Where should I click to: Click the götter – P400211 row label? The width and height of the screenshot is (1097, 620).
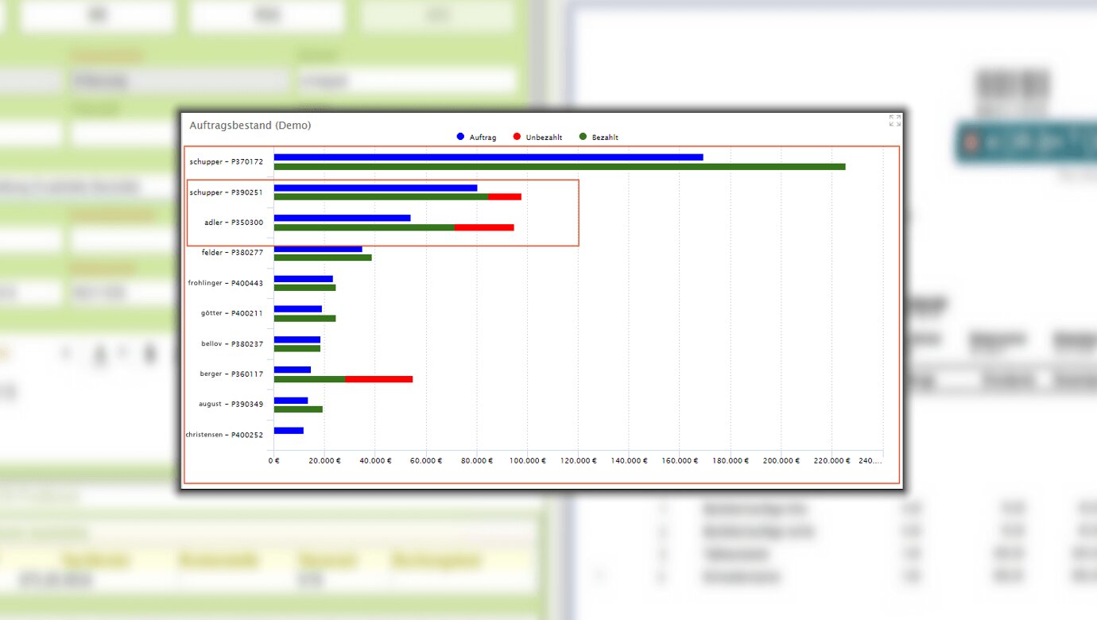point(231,313)
